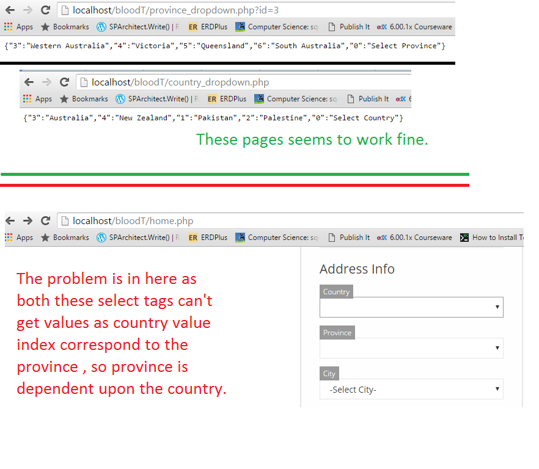Expand the Province dropdown
539x469 pixels.
tap(411, 348)
